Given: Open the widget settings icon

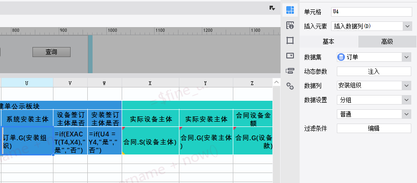Looking at the screenshot, I should [290, 56].
